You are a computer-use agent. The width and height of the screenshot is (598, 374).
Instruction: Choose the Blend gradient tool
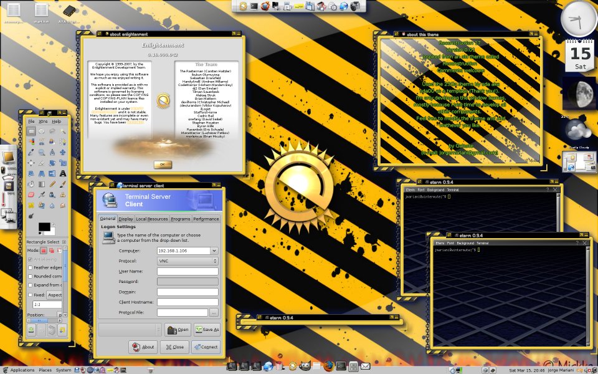42,185
